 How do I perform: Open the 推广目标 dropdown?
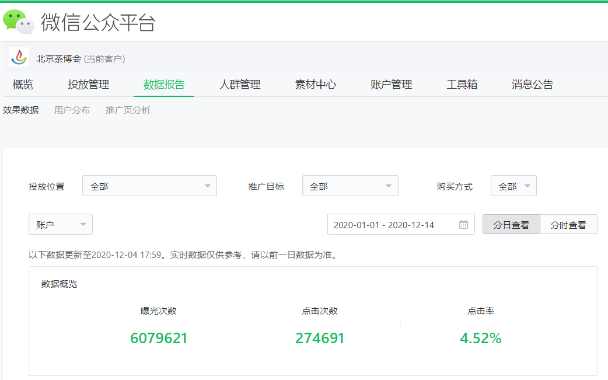[x=350, y=185]
